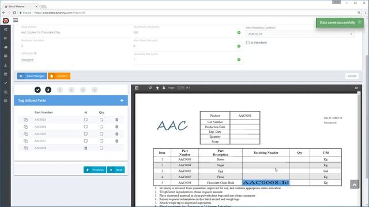Tag the Id field for part AAC0007

[x=86, y=141]
